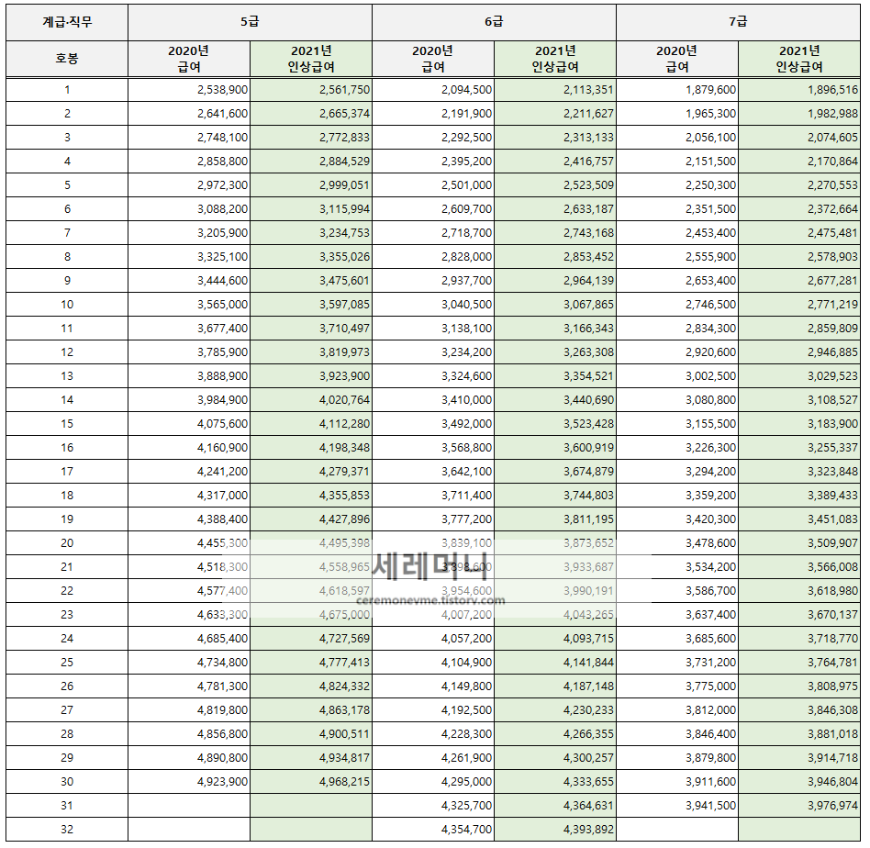Click cell 2,771,219 in row 10
This screenshot has width=870, height=848.
799,305
